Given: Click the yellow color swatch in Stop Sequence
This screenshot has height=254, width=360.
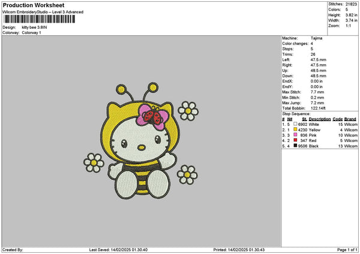Looking at the screenshot, I should [x=295, y=129].
